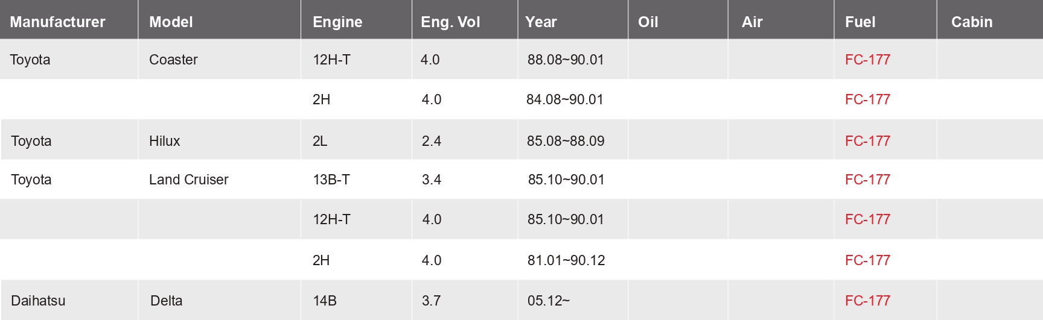Screen dimensions: 1043x320
Task: Click the Eng. Vol column header
Action: click(x=450, y=22)
